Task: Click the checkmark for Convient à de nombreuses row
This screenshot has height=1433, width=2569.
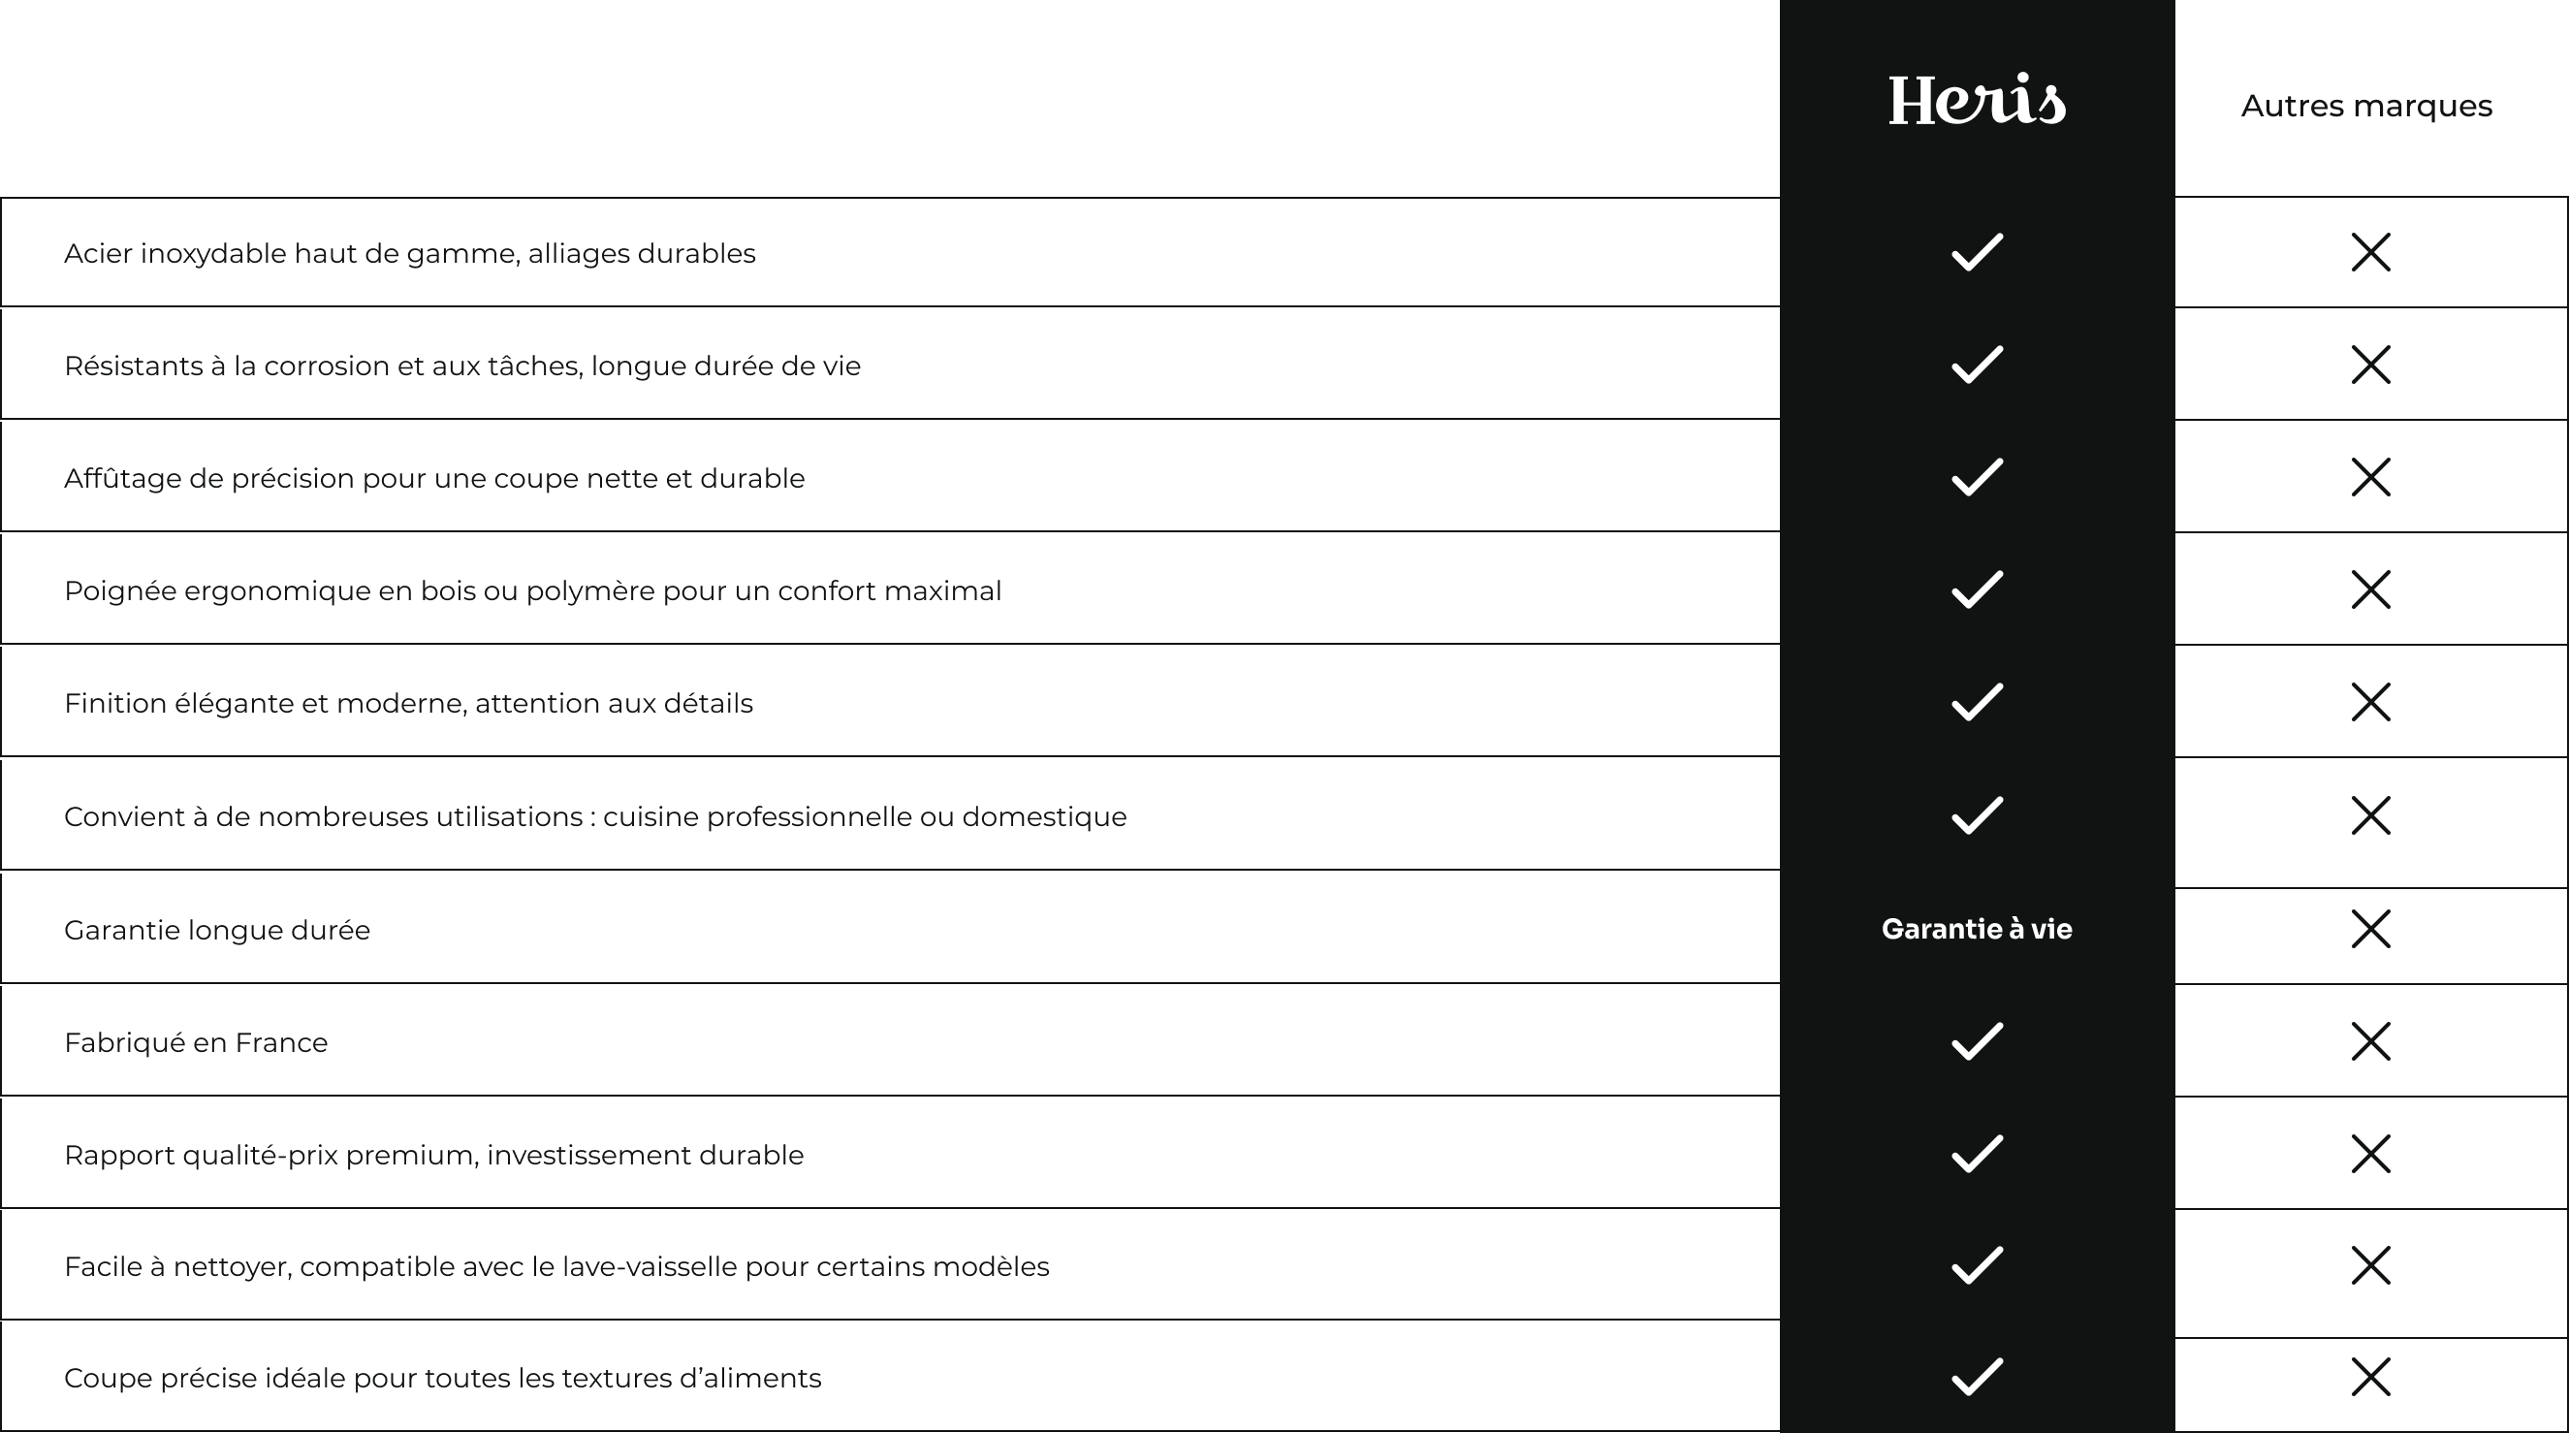Action: 1977,815
